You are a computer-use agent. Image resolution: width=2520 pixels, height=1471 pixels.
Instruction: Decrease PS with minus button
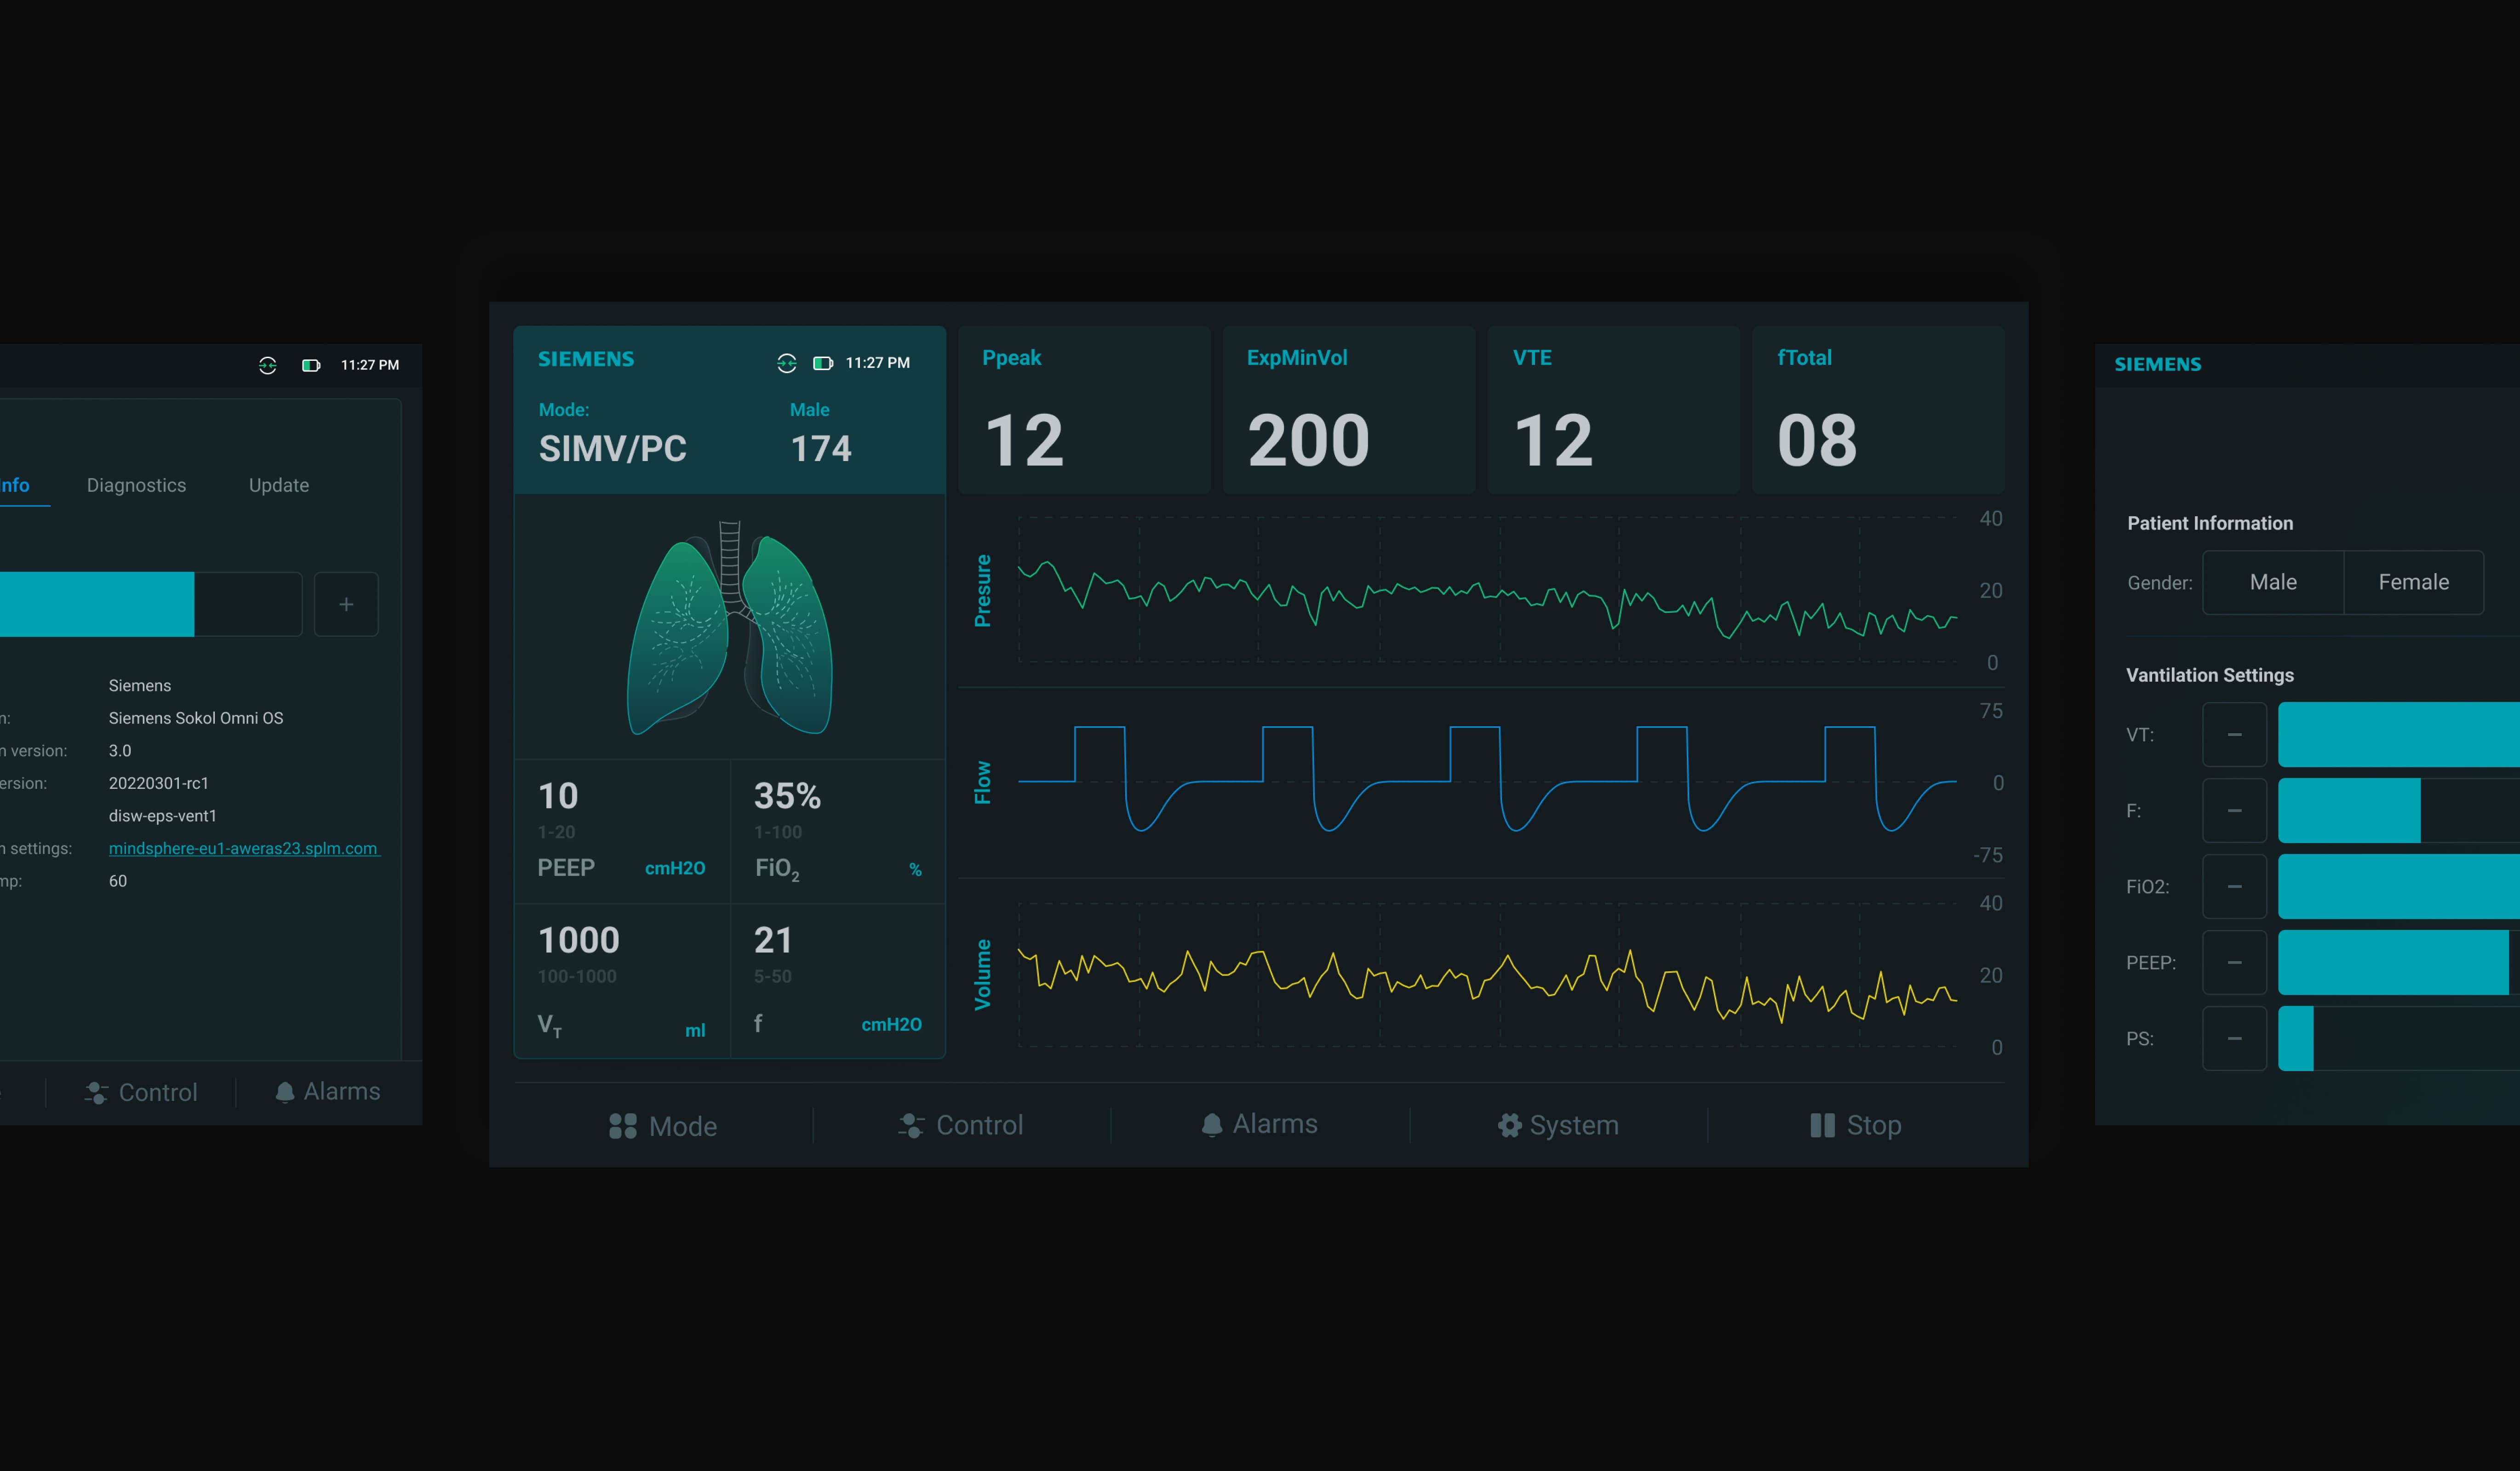click(2234, 1038)
